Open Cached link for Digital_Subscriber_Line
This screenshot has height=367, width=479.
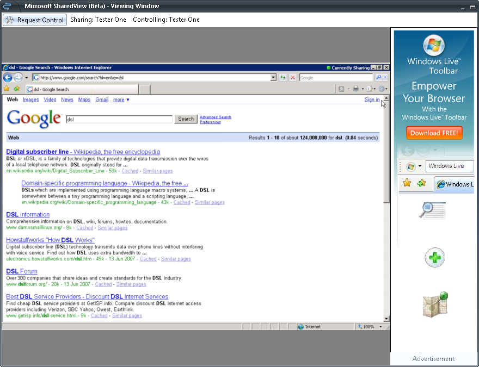tap(130, 171)
